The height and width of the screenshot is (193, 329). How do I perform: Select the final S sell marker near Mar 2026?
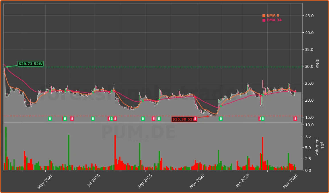tap(295, 118)
